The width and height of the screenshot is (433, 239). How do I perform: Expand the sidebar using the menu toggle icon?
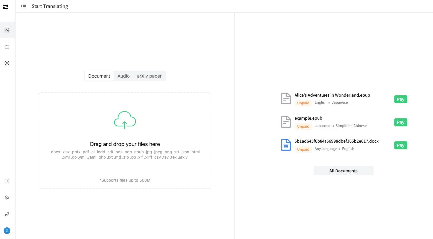point(24,6)
